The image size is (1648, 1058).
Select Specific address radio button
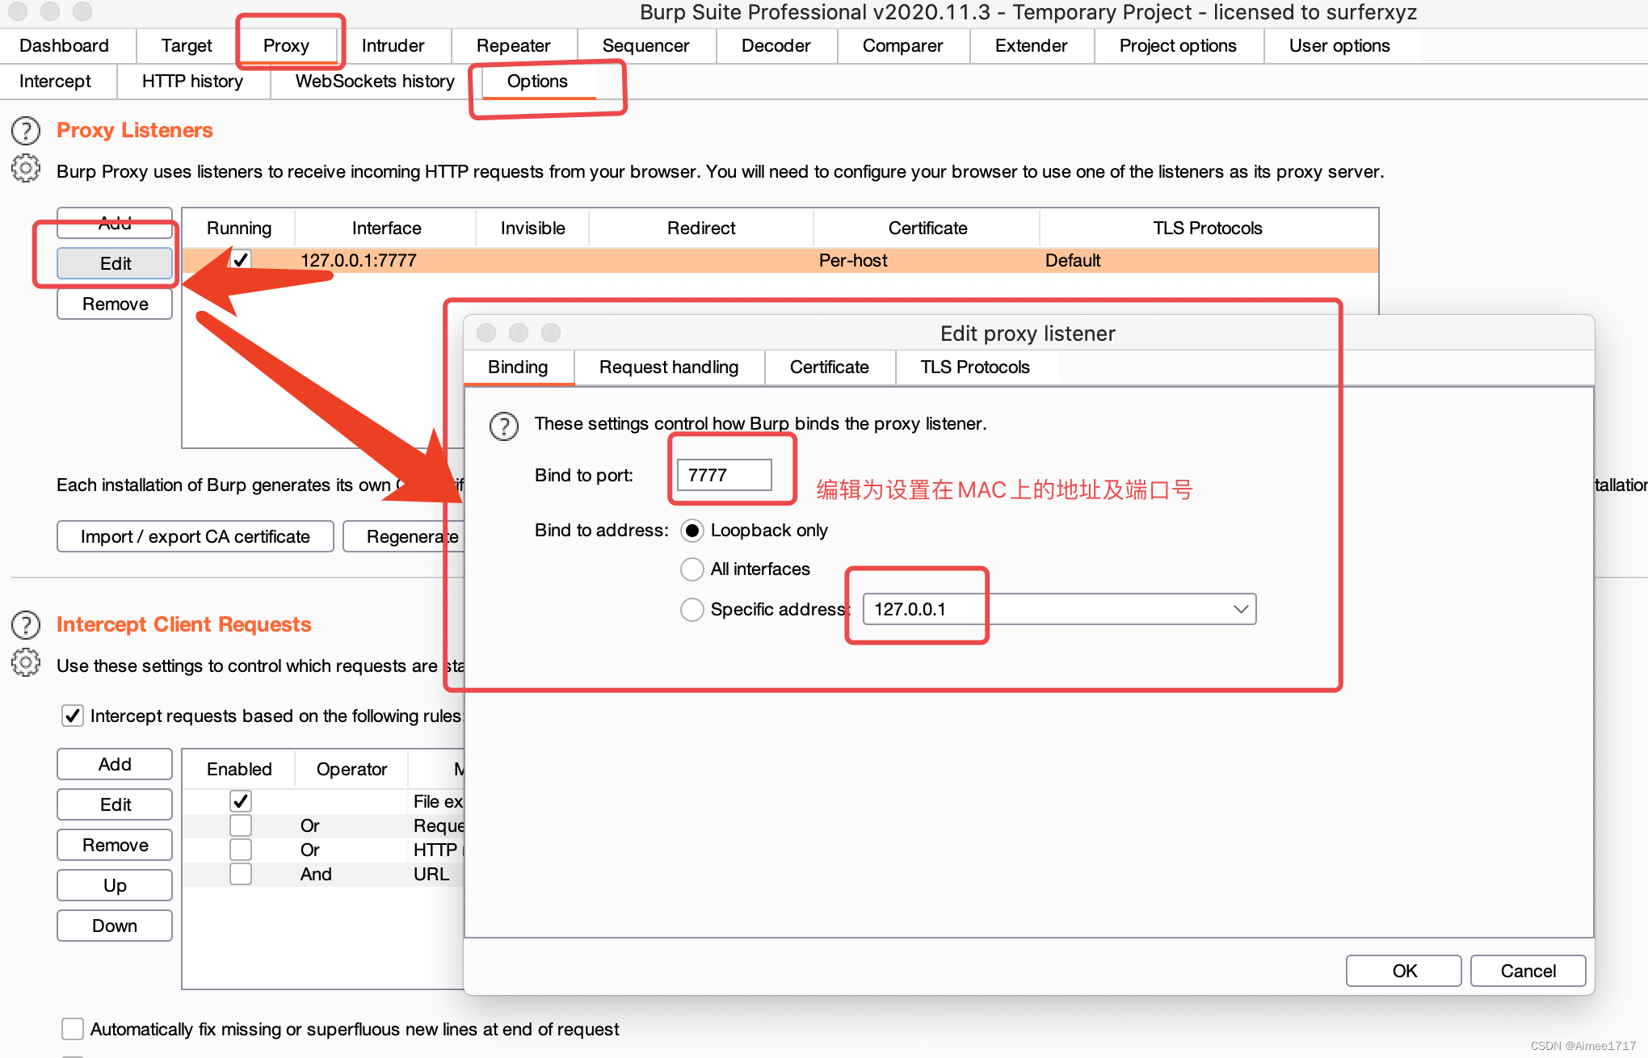coord(692,609)
